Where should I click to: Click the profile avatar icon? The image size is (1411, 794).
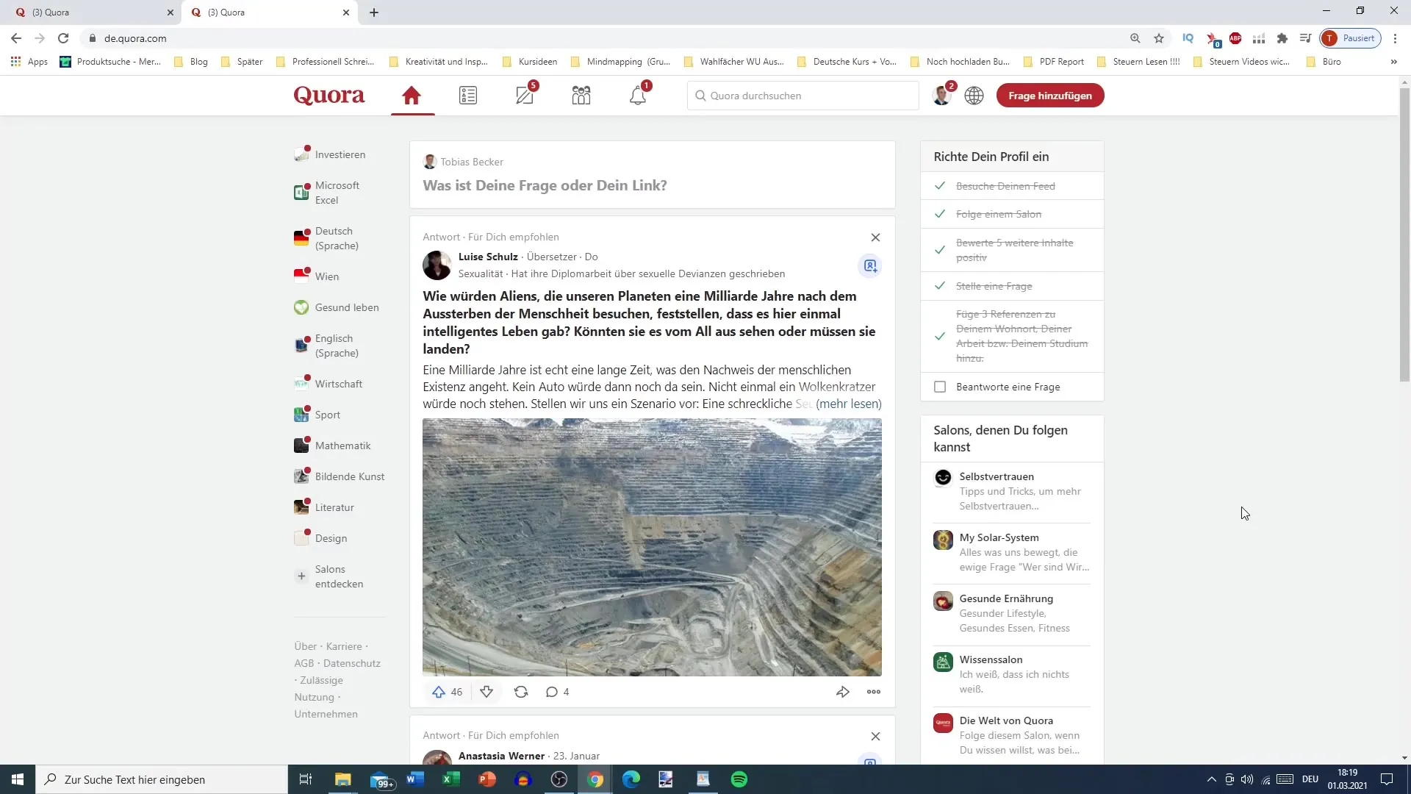941,95
